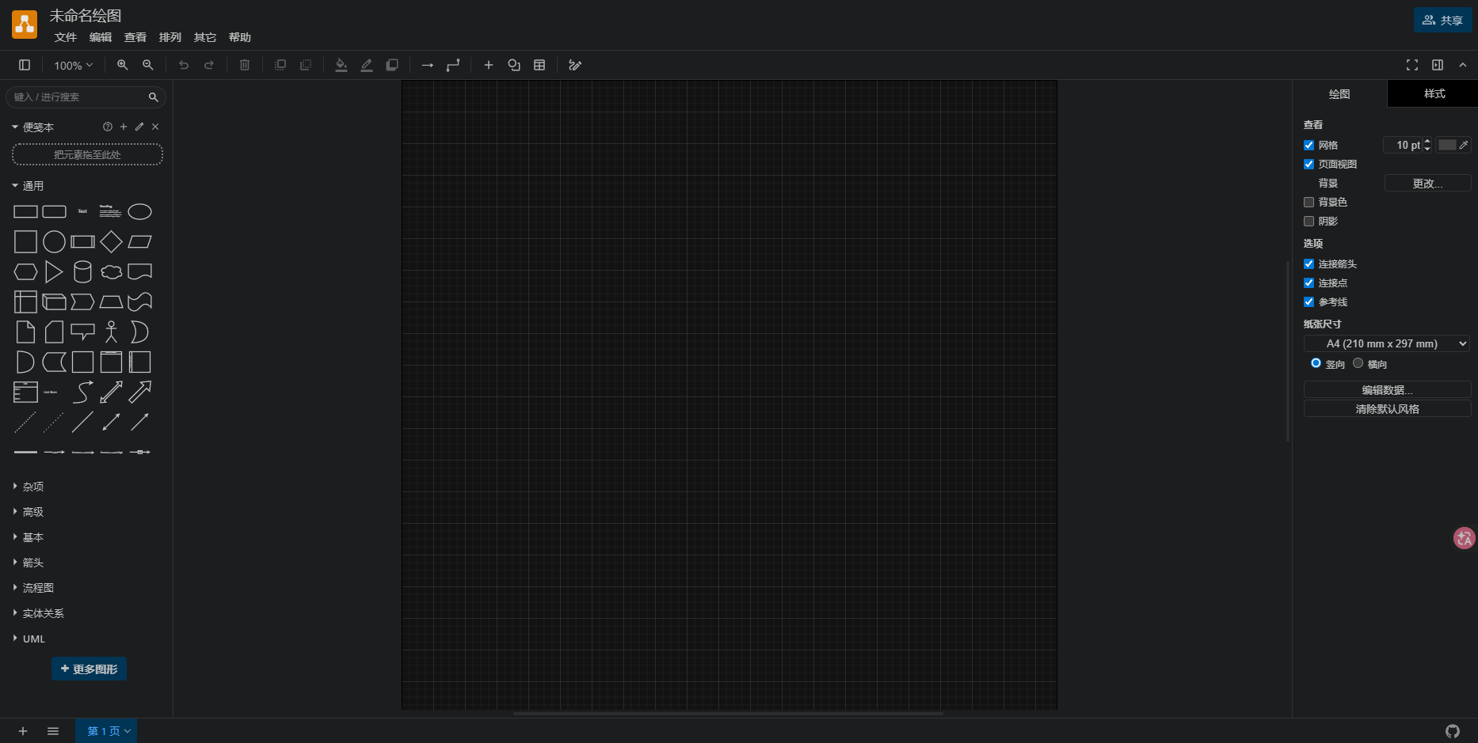Uncheck the 网格 grid checkbox
1478x743 pixels.
coord(1308,146)
